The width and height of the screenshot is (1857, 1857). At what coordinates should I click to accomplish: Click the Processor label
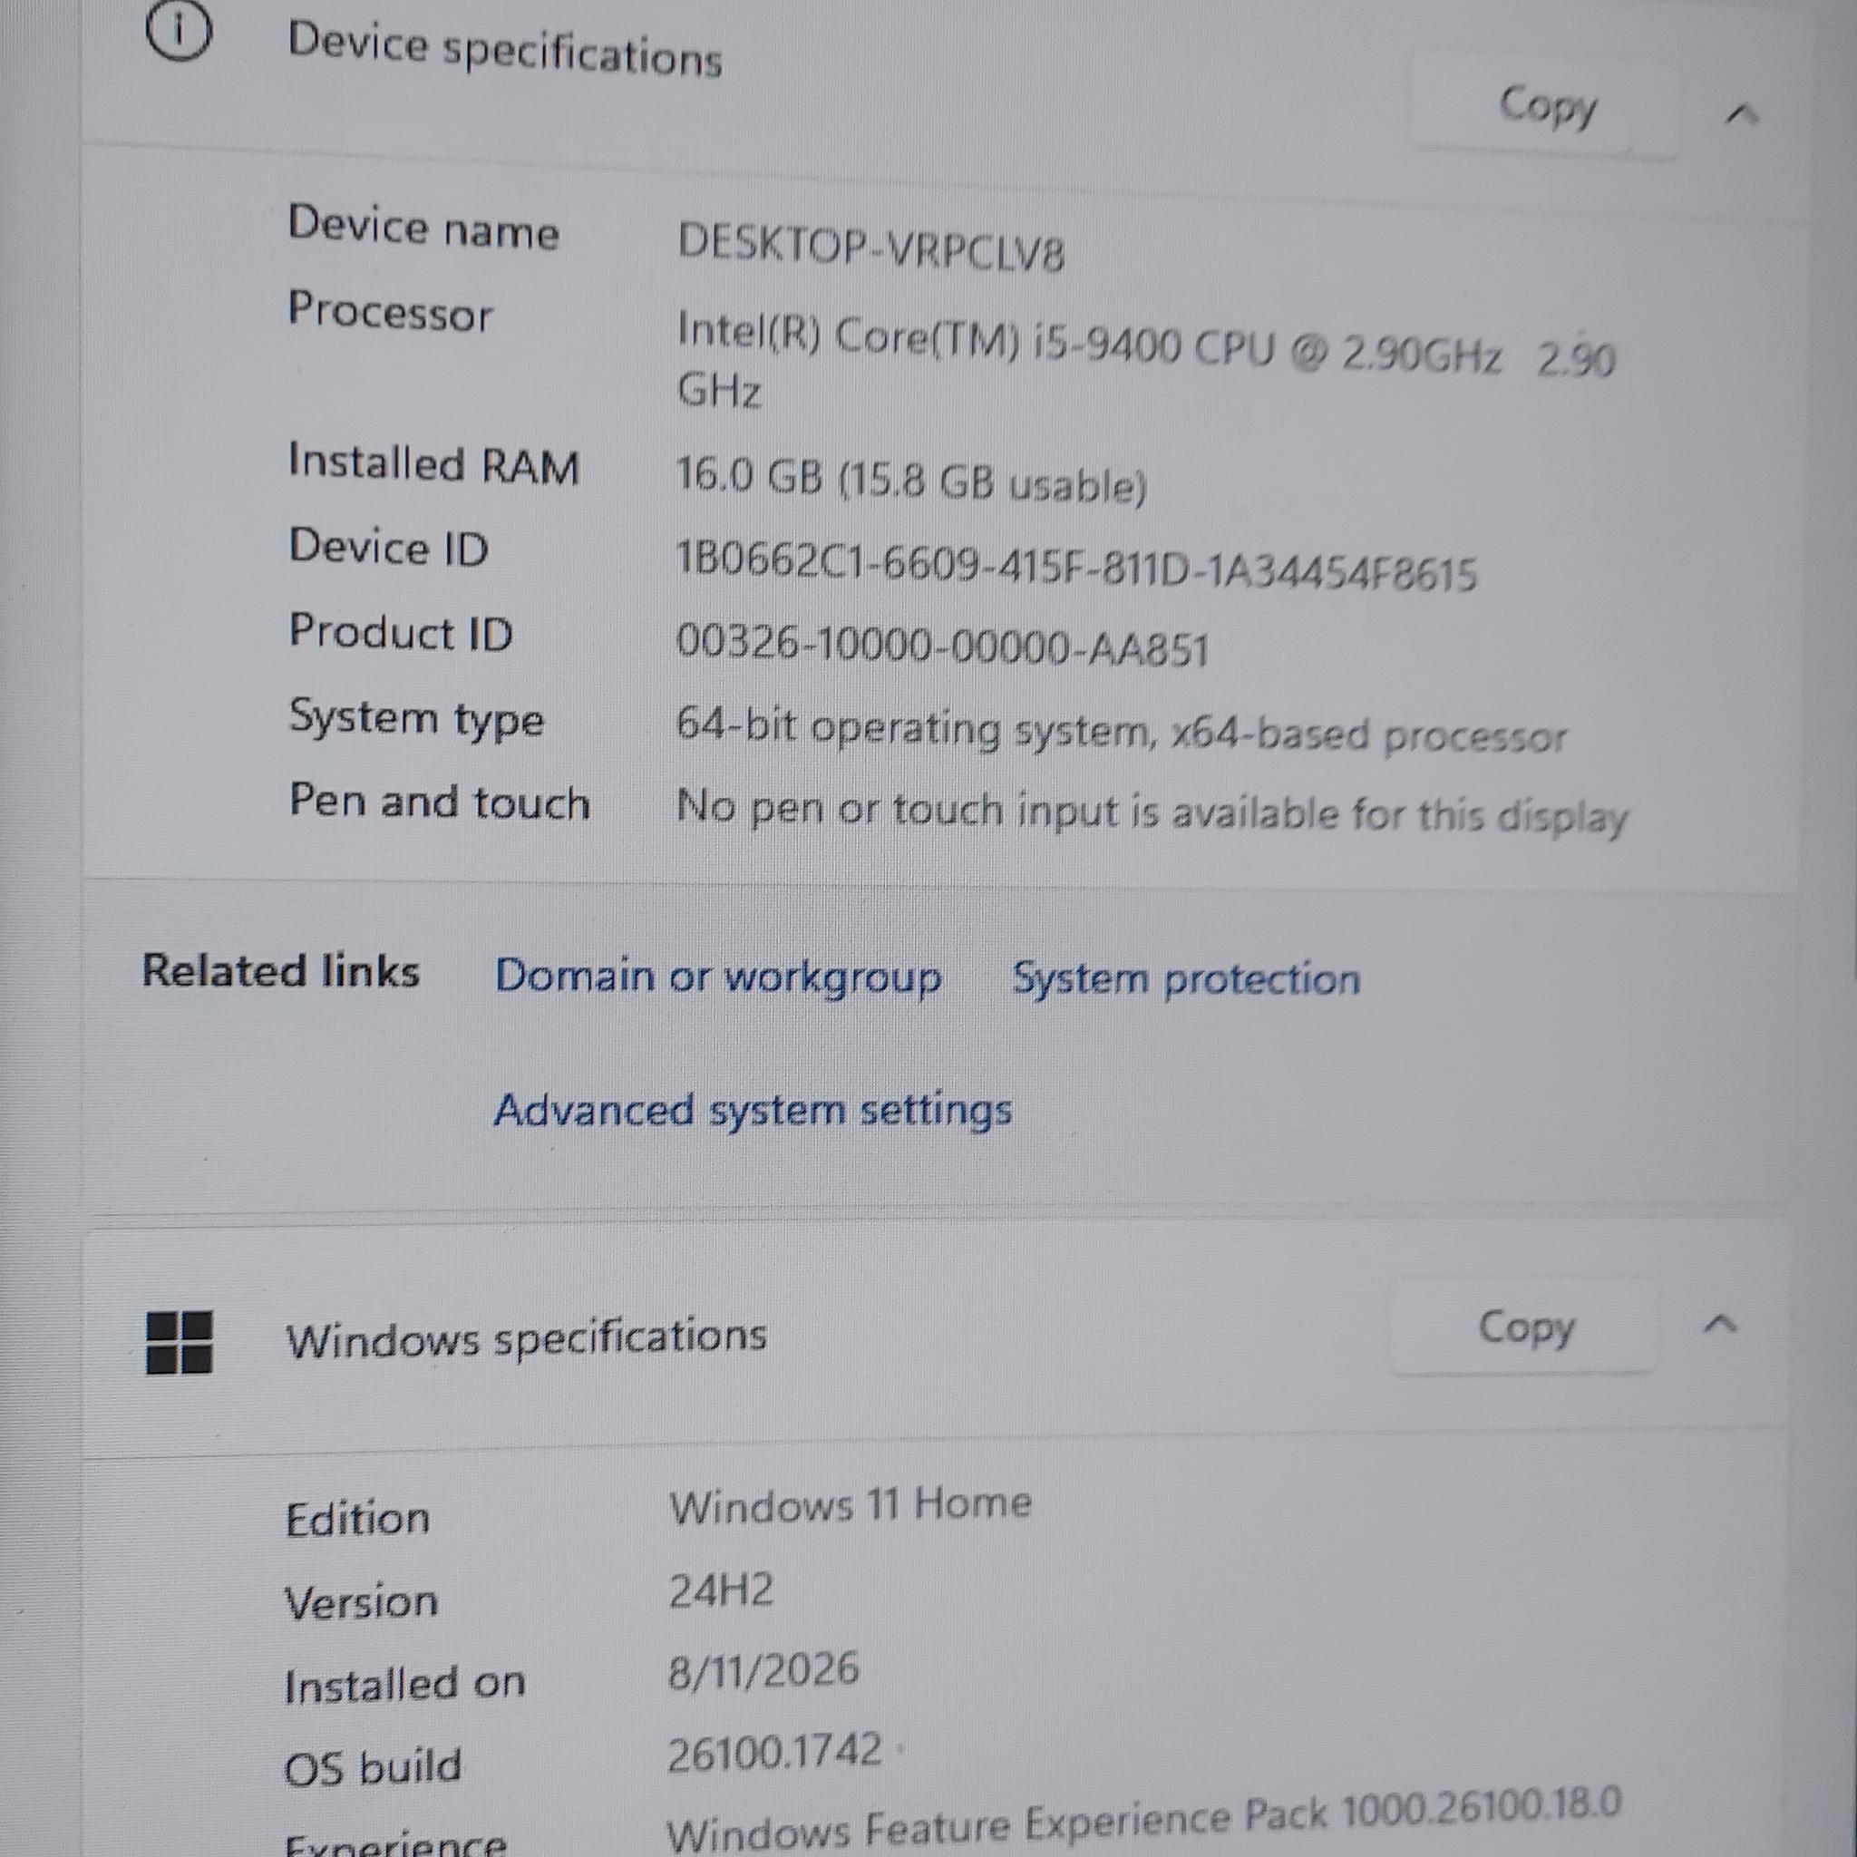(390, 314)
